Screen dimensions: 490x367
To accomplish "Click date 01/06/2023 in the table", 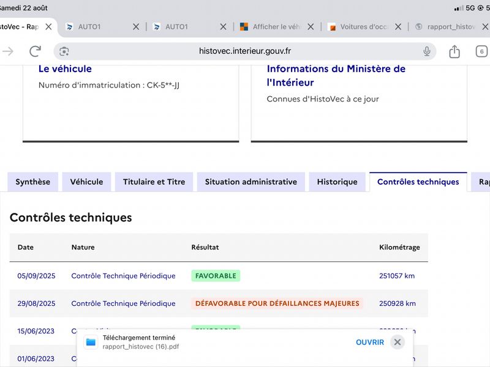I will 36,358.
